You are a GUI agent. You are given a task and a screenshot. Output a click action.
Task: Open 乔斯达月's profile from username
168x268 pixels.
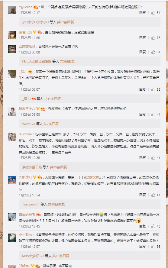pos(25,177)
